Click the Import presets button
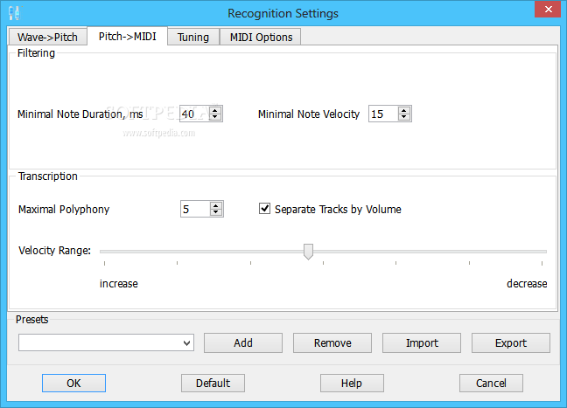567x408 pixels. [x=422, y=342]
